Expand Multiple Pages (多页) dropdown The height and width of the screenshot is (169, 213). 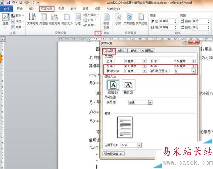150,102
